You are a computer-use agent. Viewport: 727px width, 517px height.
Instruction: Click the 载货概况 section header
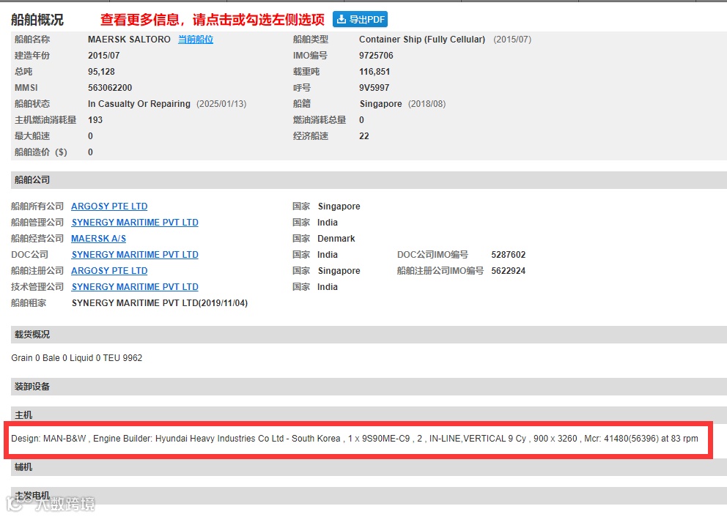tap(369, 335)
